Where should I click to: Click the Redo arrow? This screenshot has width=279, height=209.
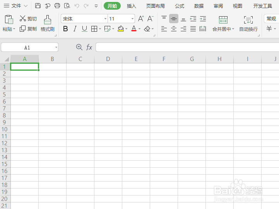86,6
